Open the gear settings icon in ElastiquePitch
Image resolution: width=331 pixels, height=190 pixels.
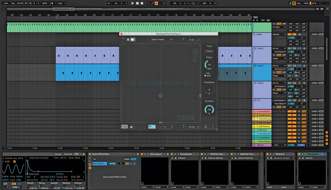point(206,127)
